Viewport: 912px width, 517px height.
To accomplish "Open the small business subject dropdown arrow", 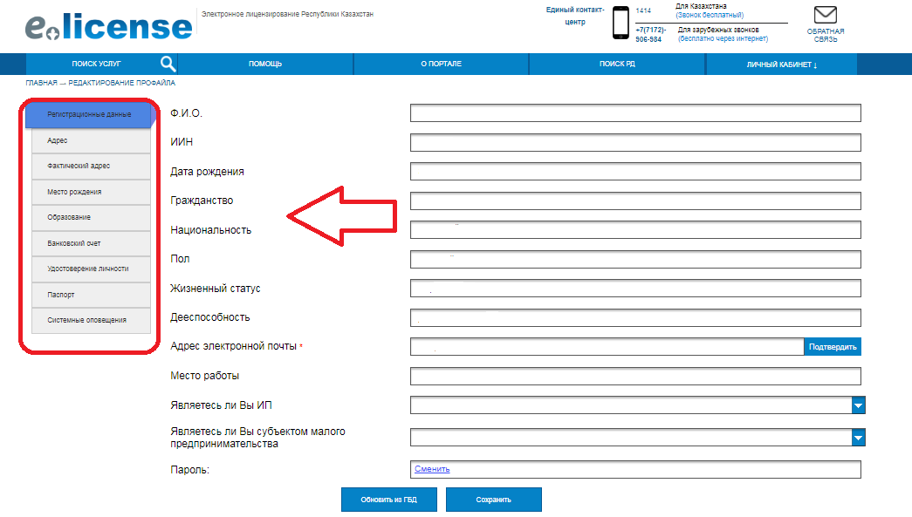I will [x=858, y=438].
